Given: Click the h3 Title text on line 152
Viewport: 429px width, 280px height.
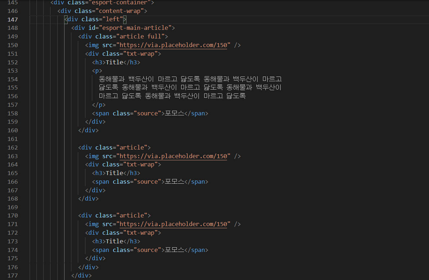Looking at the screenshot, I should tap(114, 62).
